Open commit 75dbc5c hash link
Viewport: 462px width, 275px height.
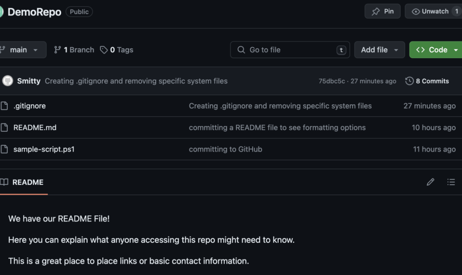tap(332, 81)
